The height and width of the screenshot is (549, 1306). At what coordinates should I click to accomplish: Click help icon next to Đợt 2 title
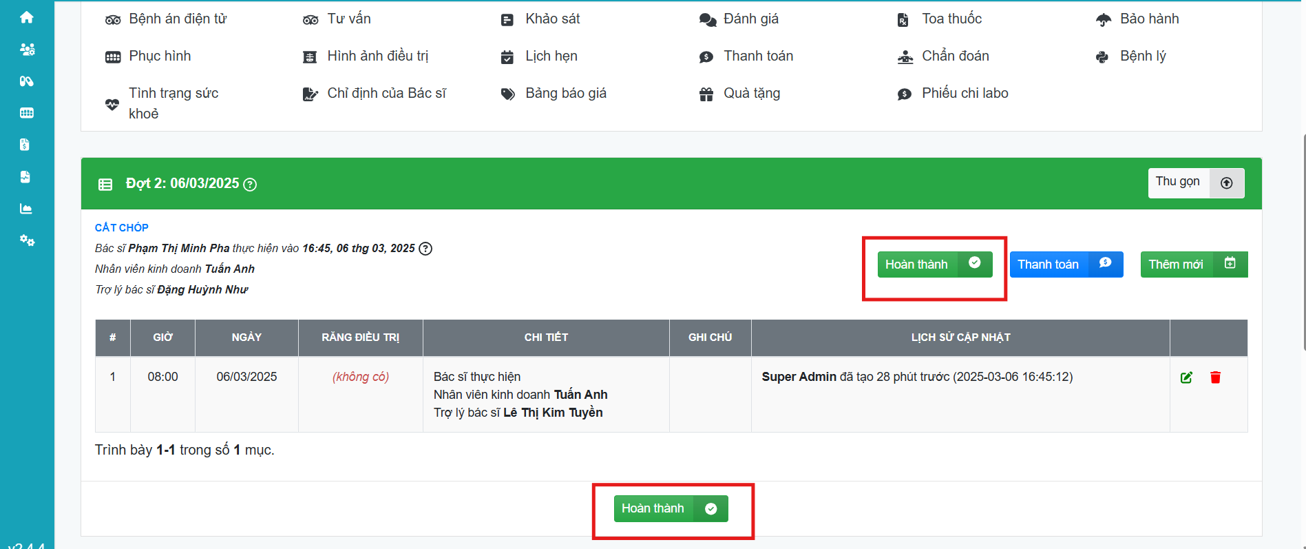tap(251, 185)
